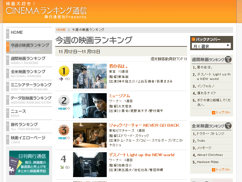
Task: Go to ミニシアターランキング in the sidebar
Action: (x=31, y=85)
